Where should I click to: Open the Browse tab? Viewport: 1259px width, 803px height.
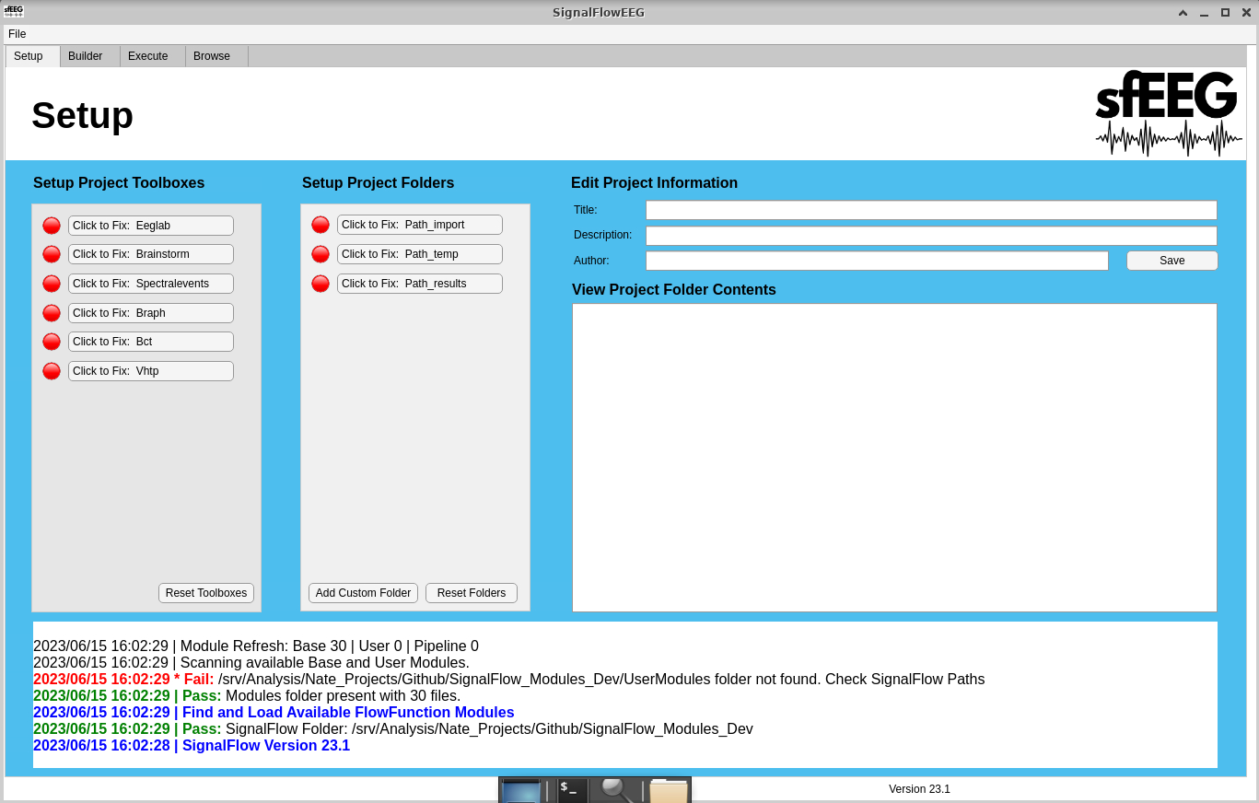click(x=212, y=56)
